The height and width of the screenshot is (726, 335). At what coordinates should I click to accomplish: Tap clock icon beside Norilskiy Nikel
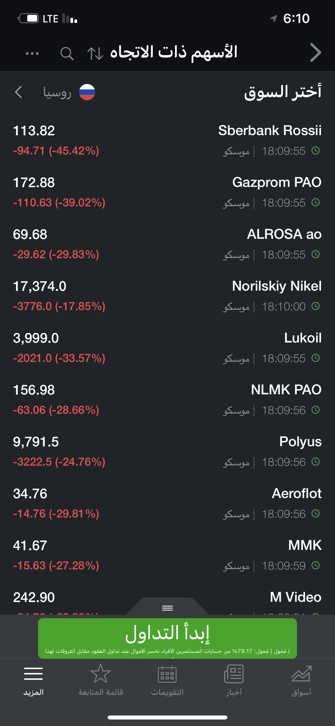click(x=316, y=306)
